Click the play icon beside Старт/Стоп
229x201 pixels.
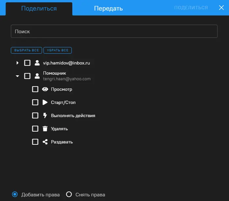point(45,102)
